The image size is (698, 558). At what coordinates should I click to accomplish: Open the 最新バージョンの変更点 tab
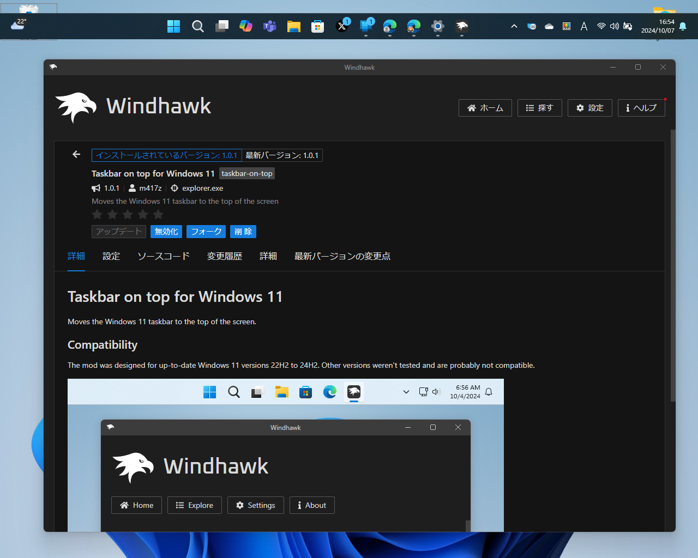click(342, 256)
